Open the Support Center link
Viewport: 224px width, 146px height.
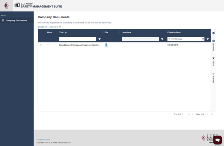click(x=43, y=140)
